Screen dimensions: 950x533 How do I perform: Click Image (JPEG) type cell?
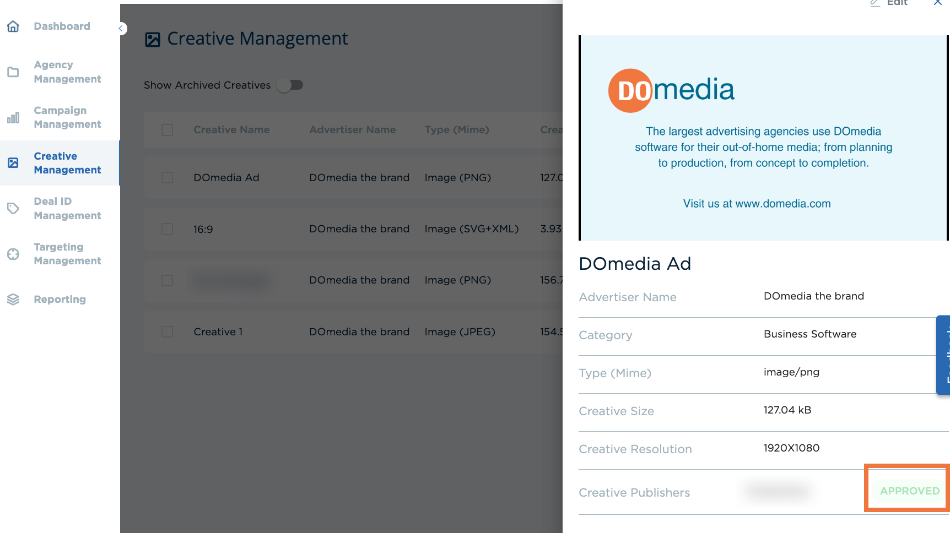tap(460, 332)
